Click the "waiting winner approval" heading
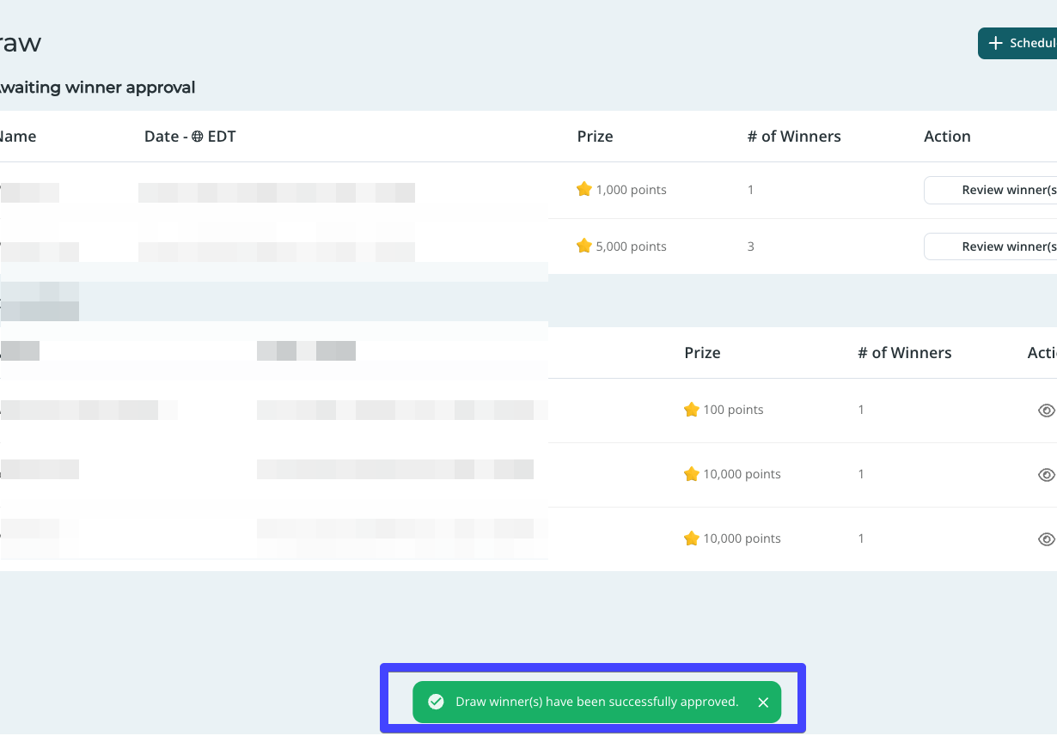This screenshot has width=1057, height=736. click(x=98, y=88)
